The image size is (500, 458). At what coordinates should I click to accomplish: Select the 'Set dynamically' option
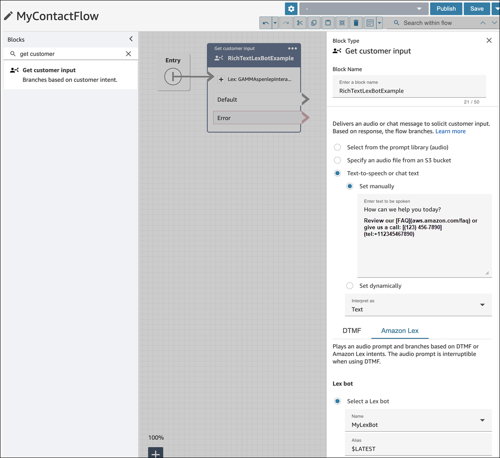click(x=350, y=286)
